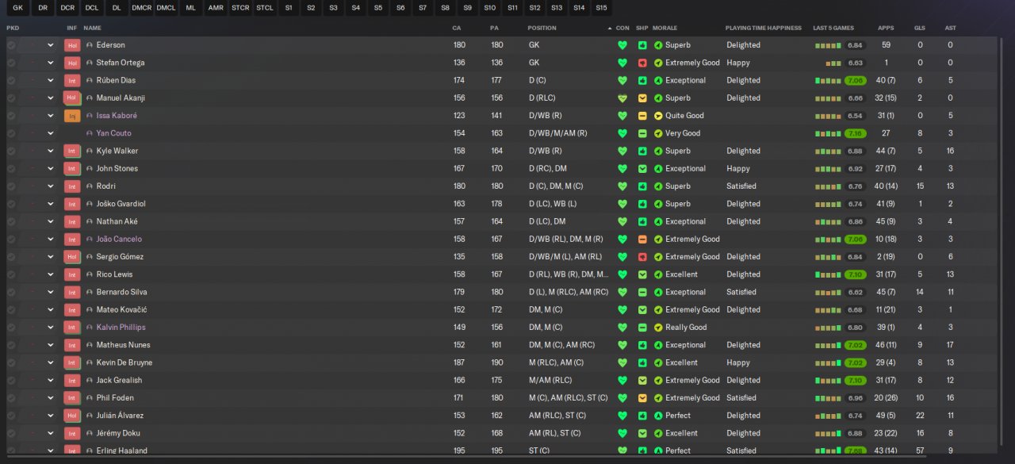Click Ederson's 'Hol' info badge
1015x464 pixels.
pos(72,45)
